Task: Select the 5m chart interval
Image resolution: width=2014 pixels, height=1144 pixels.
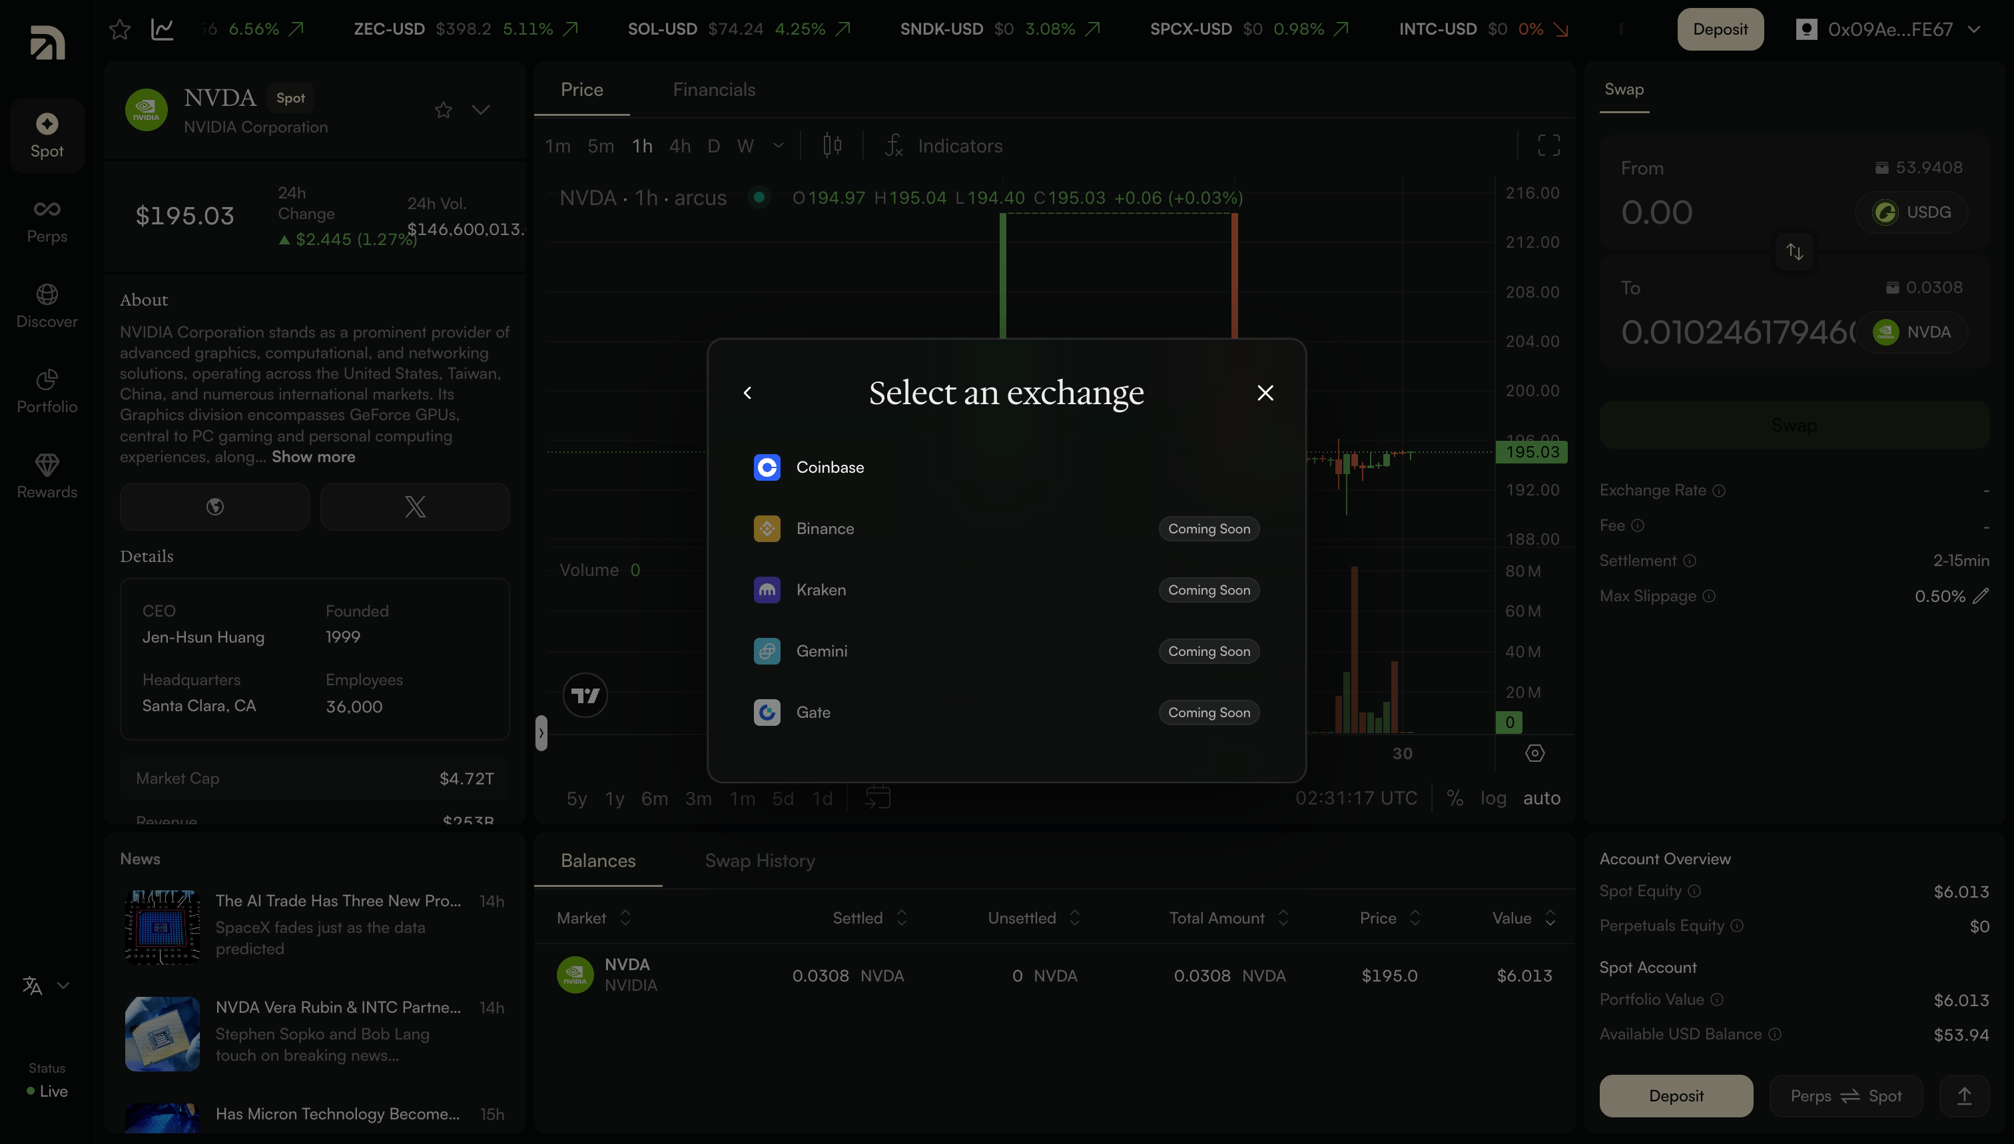Action: (601, 146)
